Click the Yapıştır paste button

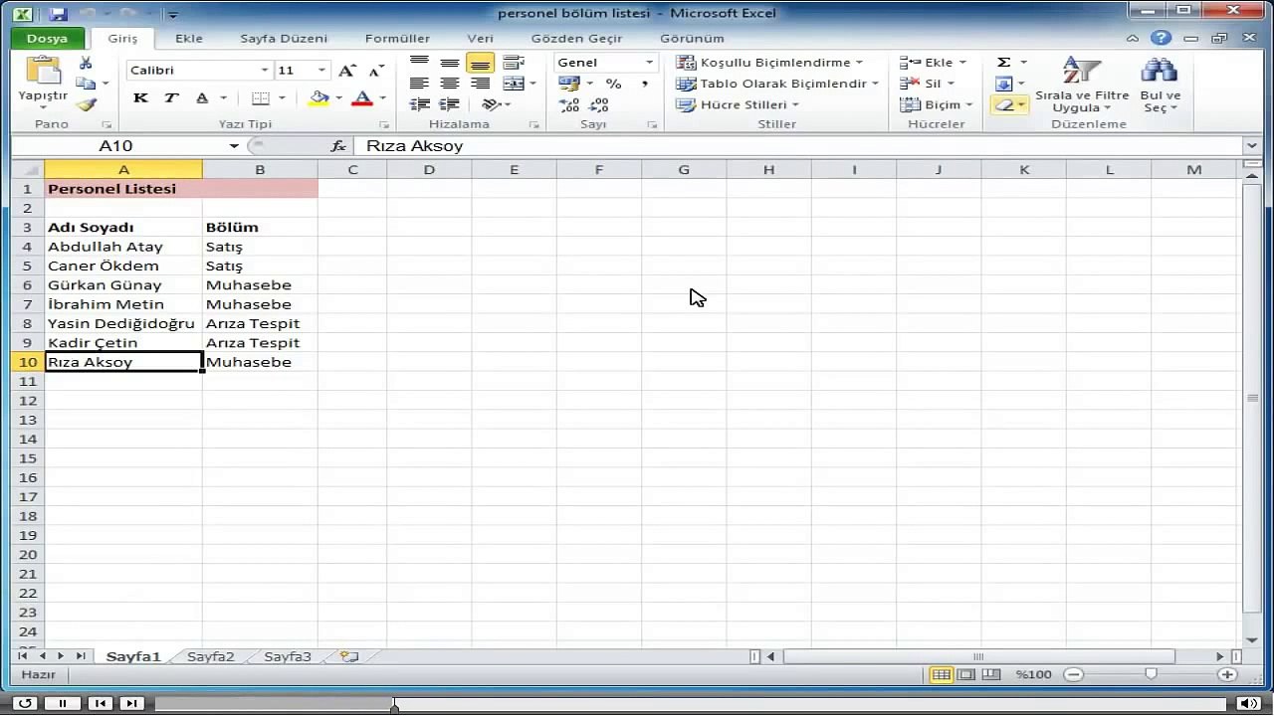[43, 81]
